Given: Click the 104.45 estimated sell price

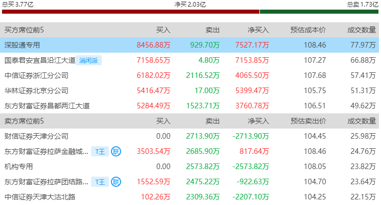Looking at the screenshot, I should pyautogui.click(x=315, y=136).
